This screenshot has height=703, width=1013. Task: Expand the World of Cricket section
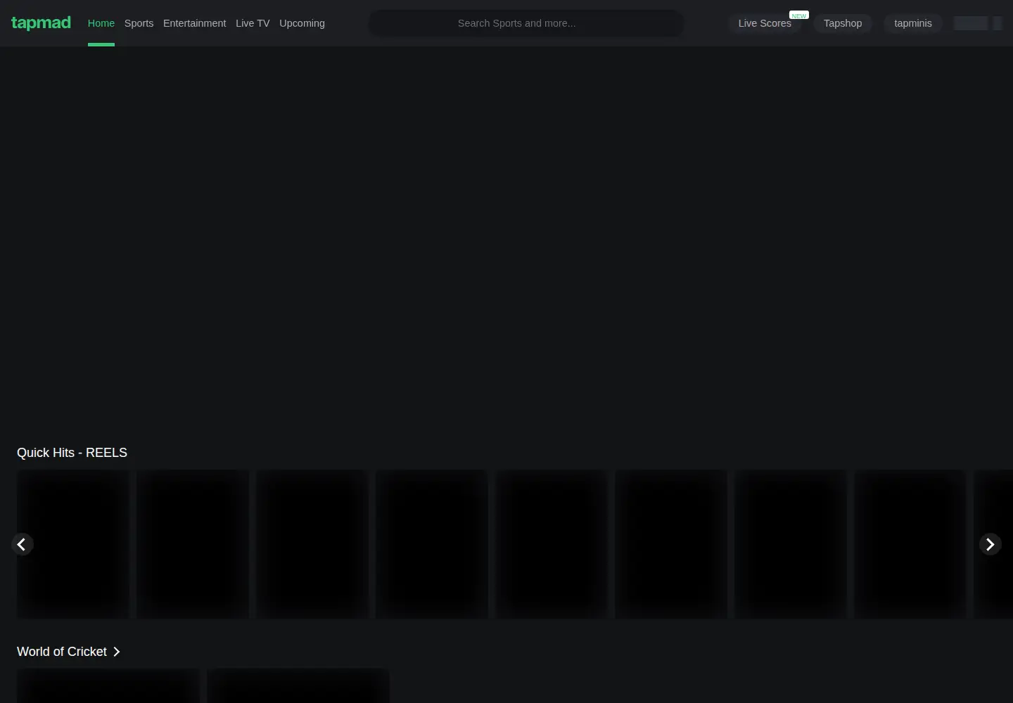69,652
